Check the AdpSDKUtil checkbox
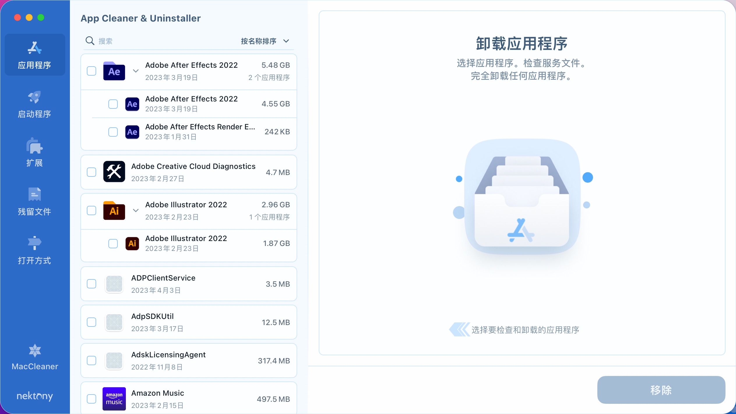The height and width of the screenshot is (414, 736). 91,322
